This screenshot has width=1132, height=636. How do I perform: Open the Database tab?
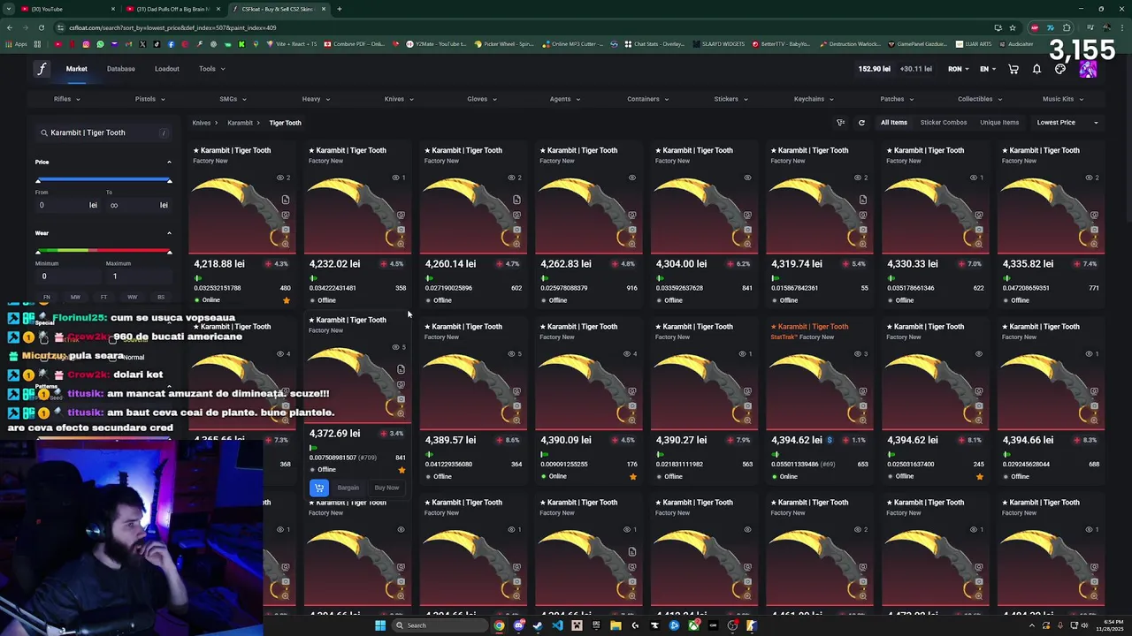(x=121, y=69)
